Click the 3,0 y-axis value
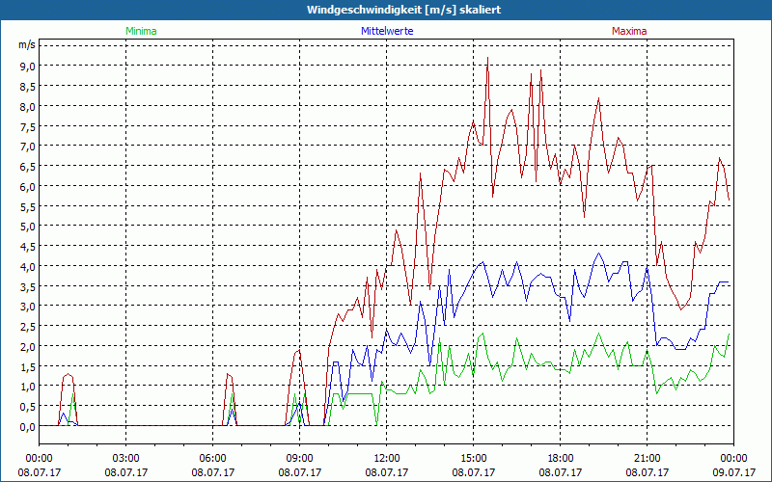Viewport: 772px width, 482px height. (28, 307)
